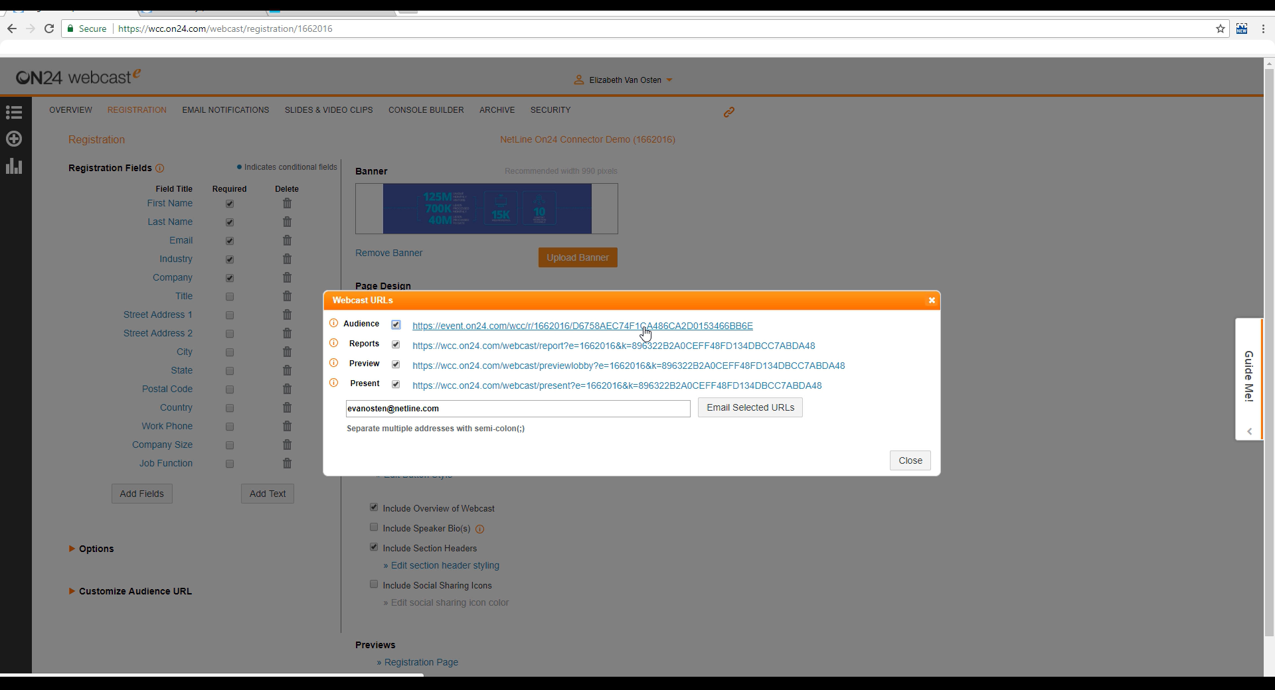Delete the Company field

point(287,277)
